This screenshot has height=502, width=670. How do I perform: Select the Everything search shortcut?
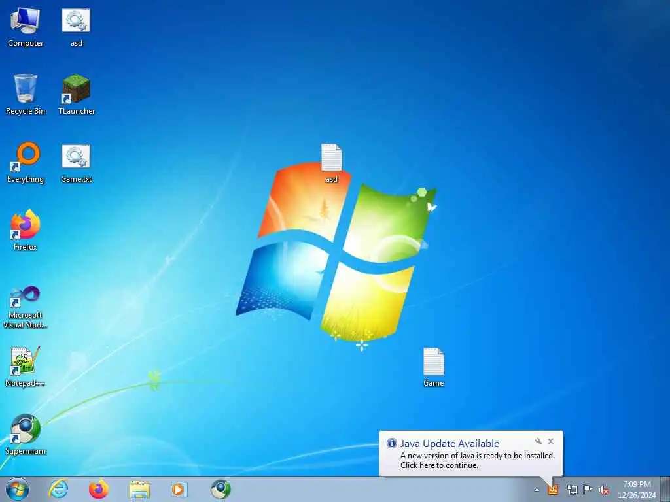click(x=26, y=163)
